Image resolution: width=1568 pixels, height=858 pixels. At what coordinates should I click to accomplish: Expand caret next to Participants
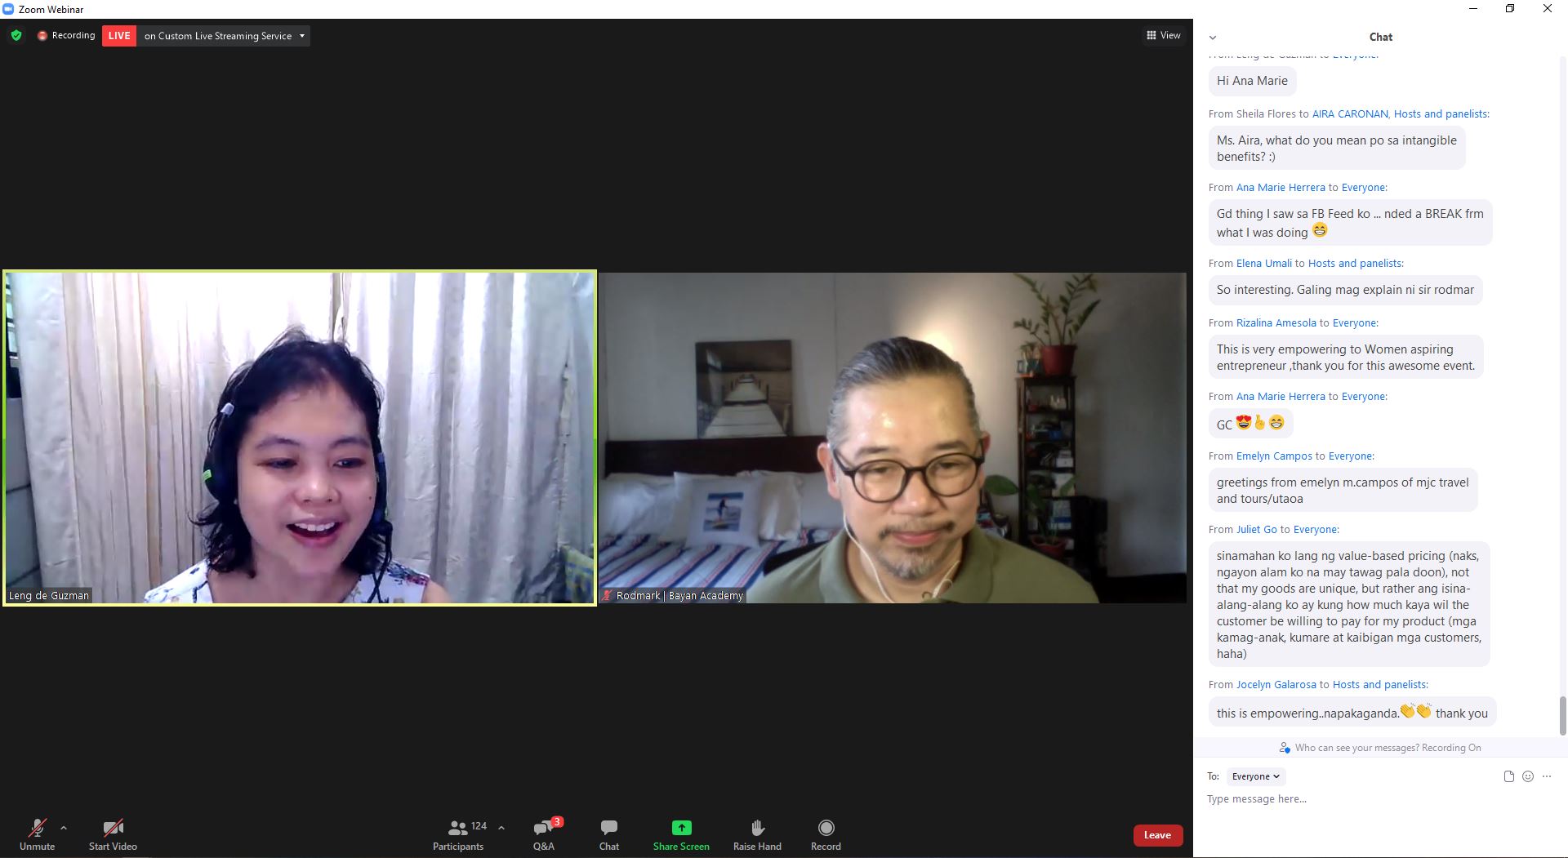pos(501,828)
